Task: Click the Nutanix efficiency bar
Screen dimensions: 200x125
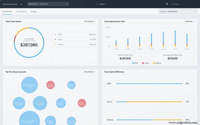Action: (149, 120)
